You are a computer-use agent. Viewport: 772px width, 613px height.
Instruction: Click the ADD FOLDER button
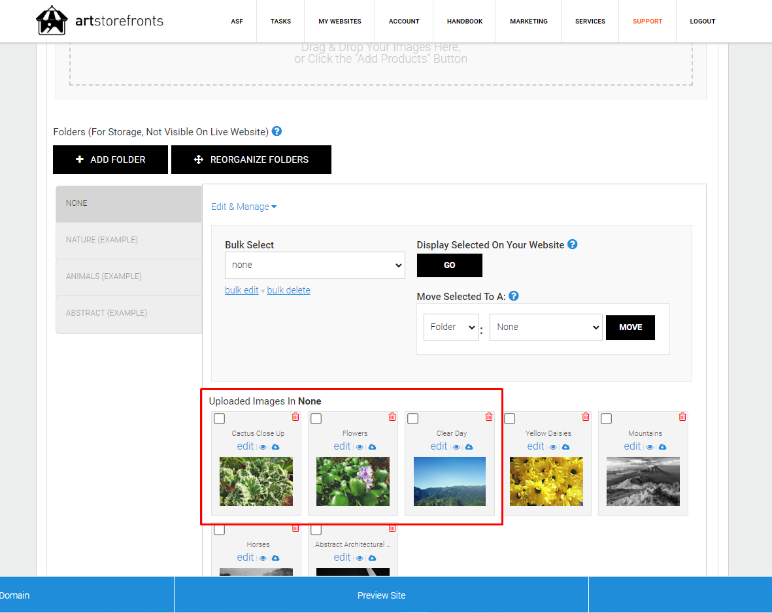tap(110, 159)
